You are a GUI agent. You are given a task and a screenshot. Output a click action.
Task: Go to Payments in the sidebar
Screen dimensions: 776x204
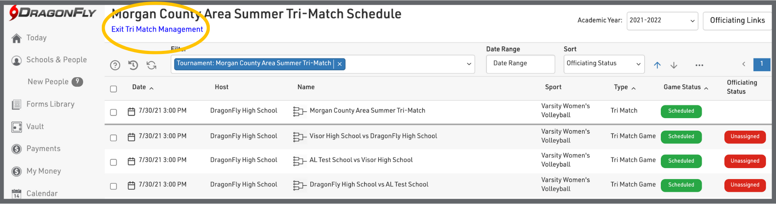[43, 149]
